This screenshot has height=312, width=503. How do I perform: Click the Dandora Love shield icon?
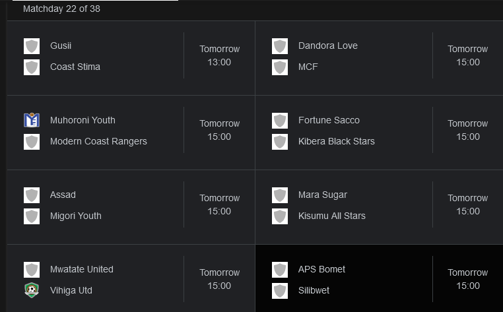pyautogui.click(x=280, y=46)
